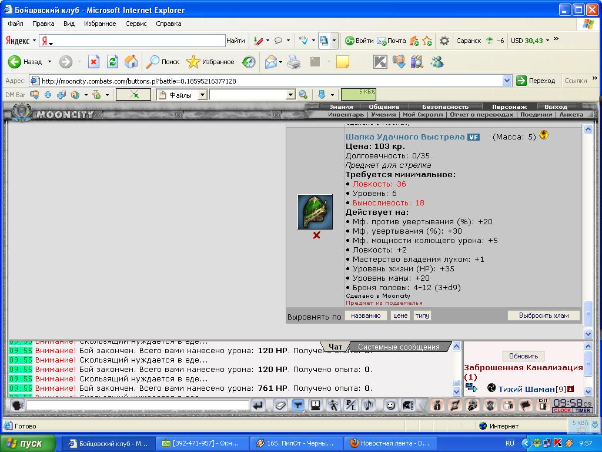Expand the Ссылки links chevron

[595, 78]
